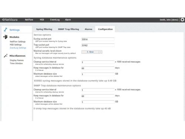Screen dimensions: 185x139
Task: Focus SNMP Trap Maximum database size field
Action: point(98,102)
